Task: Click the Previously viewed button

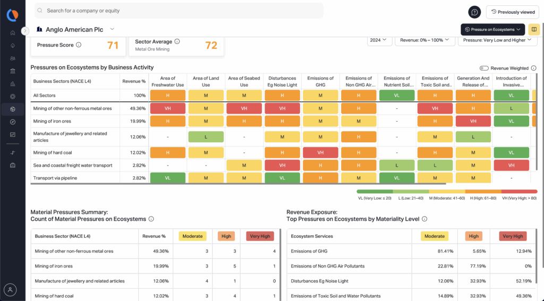Action: click(x=513, y=12)
